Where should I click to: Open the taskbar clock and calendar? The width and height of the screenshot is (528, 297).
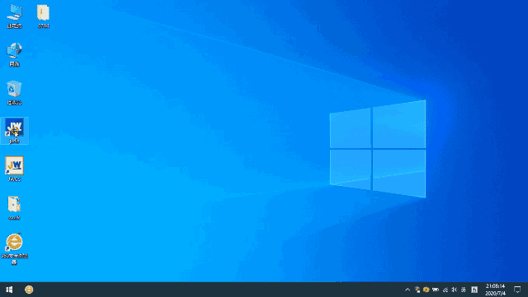[495, 290]
